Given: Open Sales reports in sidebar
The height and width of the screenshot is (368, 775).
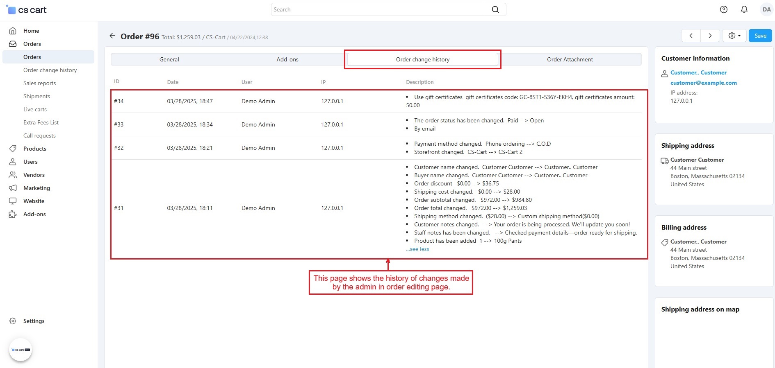Looking at the screenshot, I should coord(39,83).
